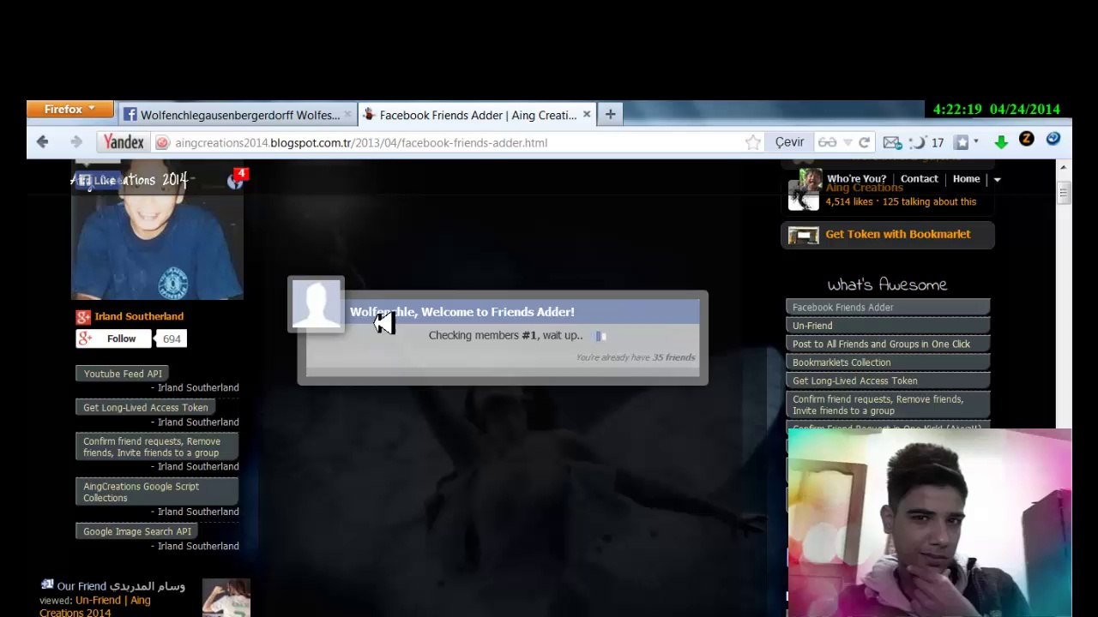The width and height of the screenshot is (1098, 617).
Task: Open Post to All Friends and Groups link
Action: pos(888,344)
